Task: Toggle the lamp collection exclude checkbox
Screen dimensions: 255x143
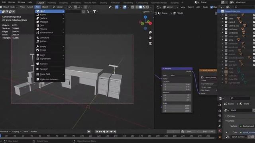Action: coord(254,40)
